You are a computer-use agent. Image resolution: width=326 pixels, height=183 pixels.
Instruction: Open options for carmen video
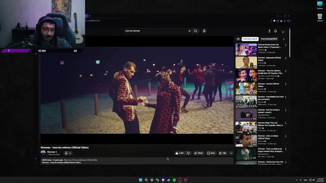[286, 84]
